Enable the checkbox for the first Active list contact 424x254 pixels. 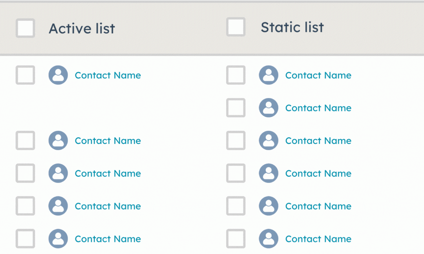(25, 75)
